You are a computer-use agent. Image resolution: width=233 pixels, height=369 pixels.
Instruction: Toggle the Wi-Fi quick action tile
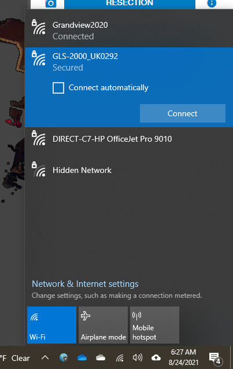[51, 325]
